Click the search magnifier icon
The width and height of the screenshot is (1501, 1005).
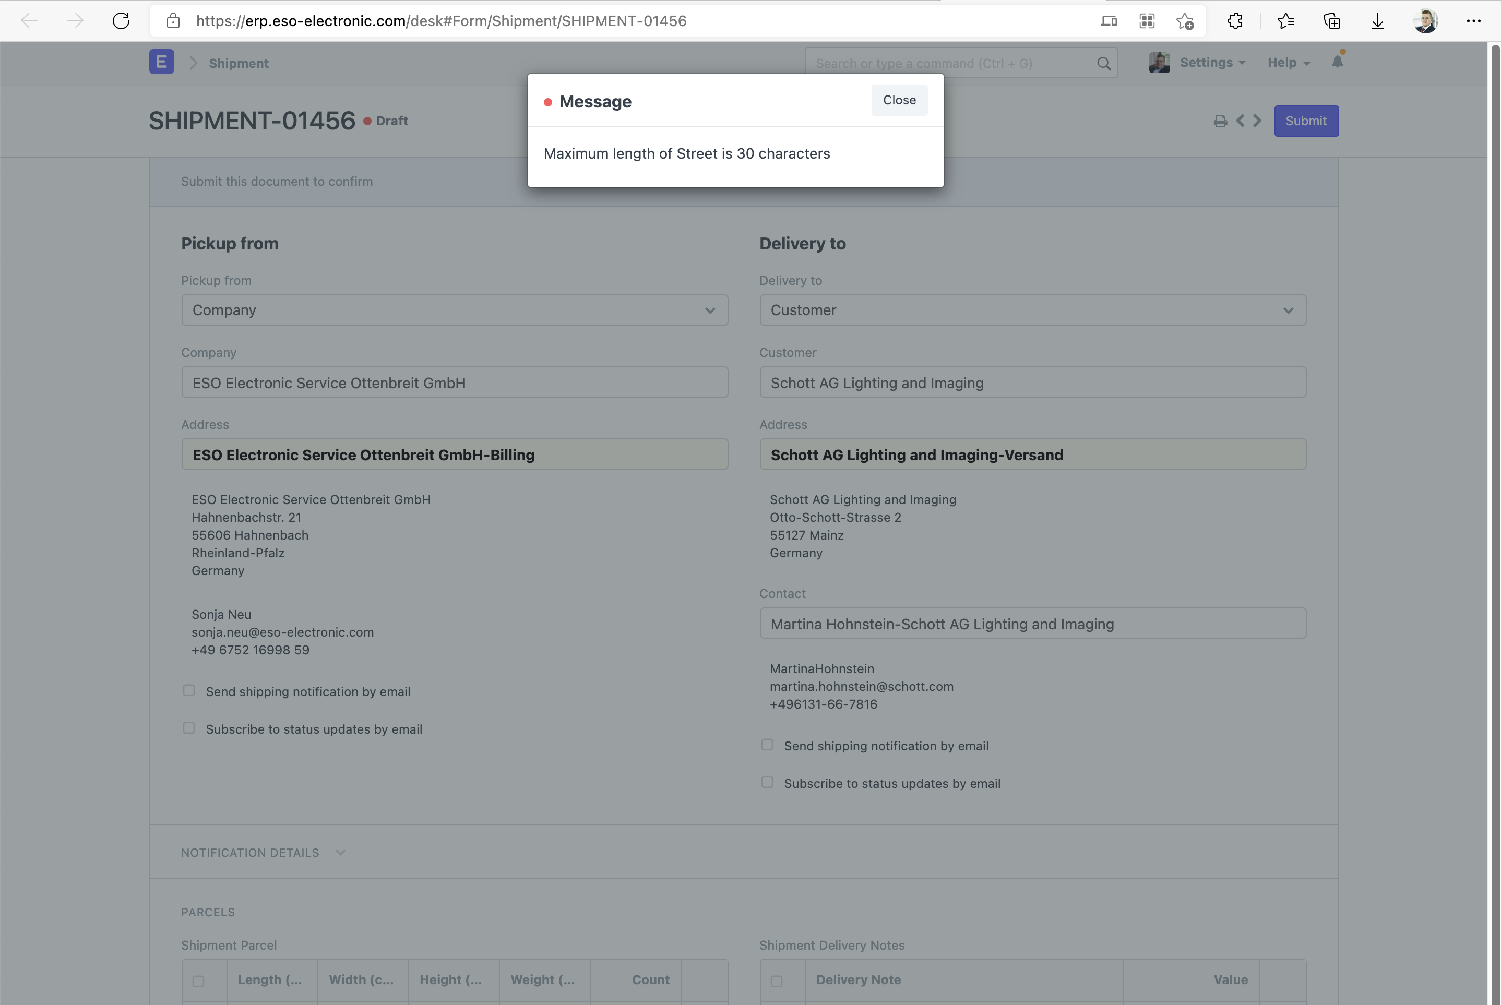(1104, 63)
